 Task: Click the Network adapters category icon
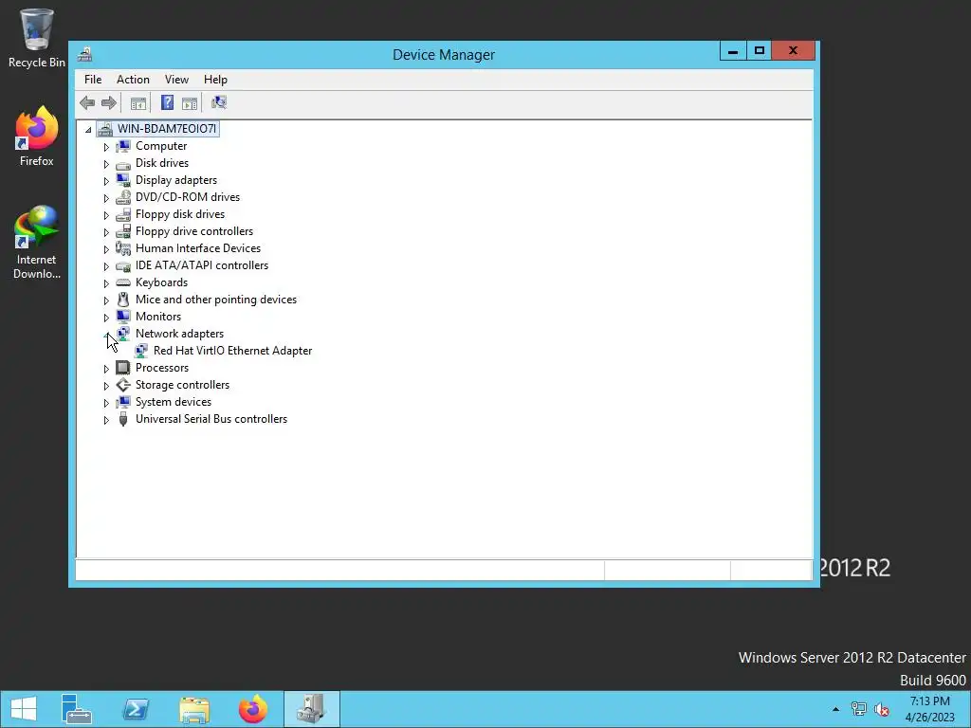coord(123,334)
